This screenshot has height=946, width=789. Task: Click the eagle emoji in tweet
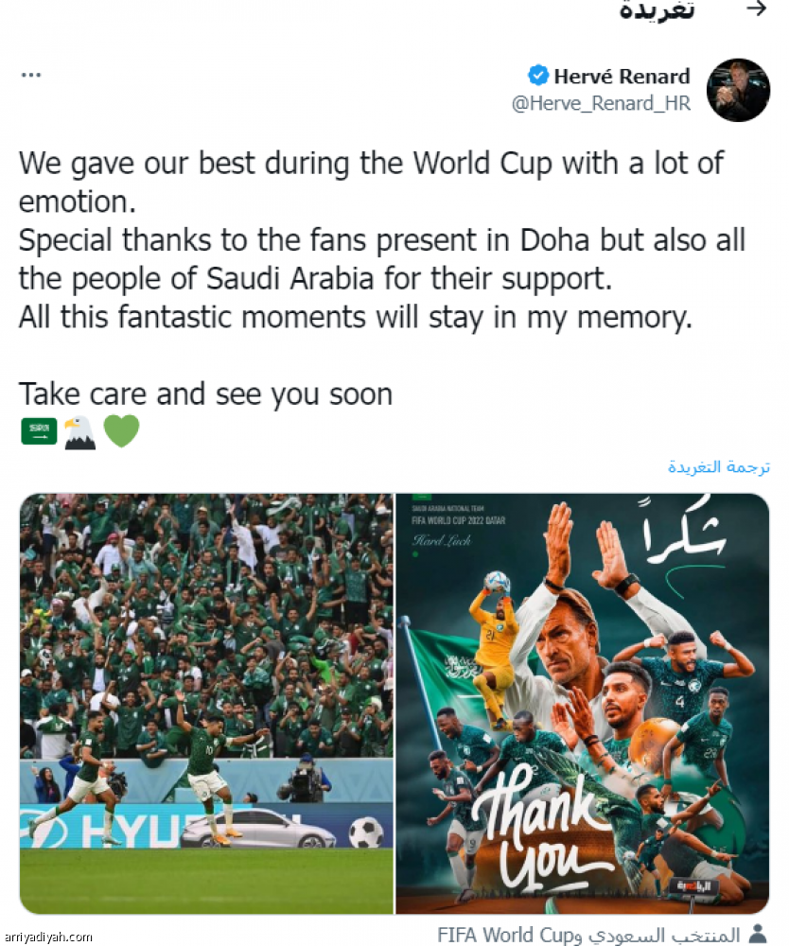(79, 432)
